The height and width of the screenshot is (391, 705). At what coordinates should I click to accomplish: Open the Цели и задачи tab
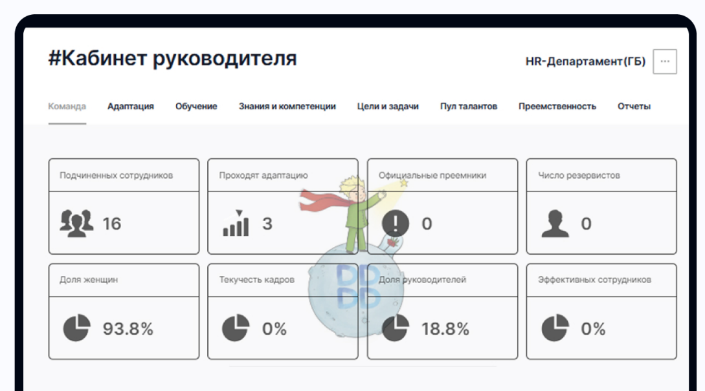[388, 107]
